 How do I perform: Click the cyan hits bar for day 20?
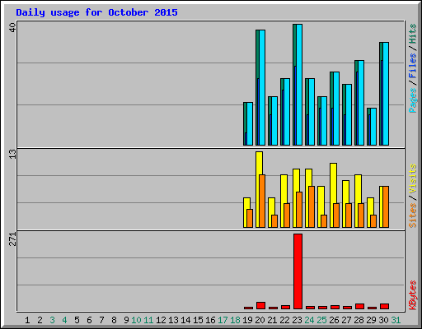coord(262,88)
